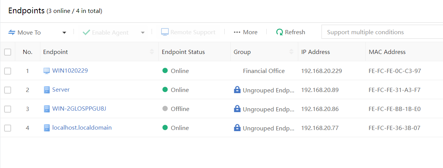Click the WIN1020229 desktop computer icon
The width and height of the screenshot is (443, 168).
(x=46, y=71)
